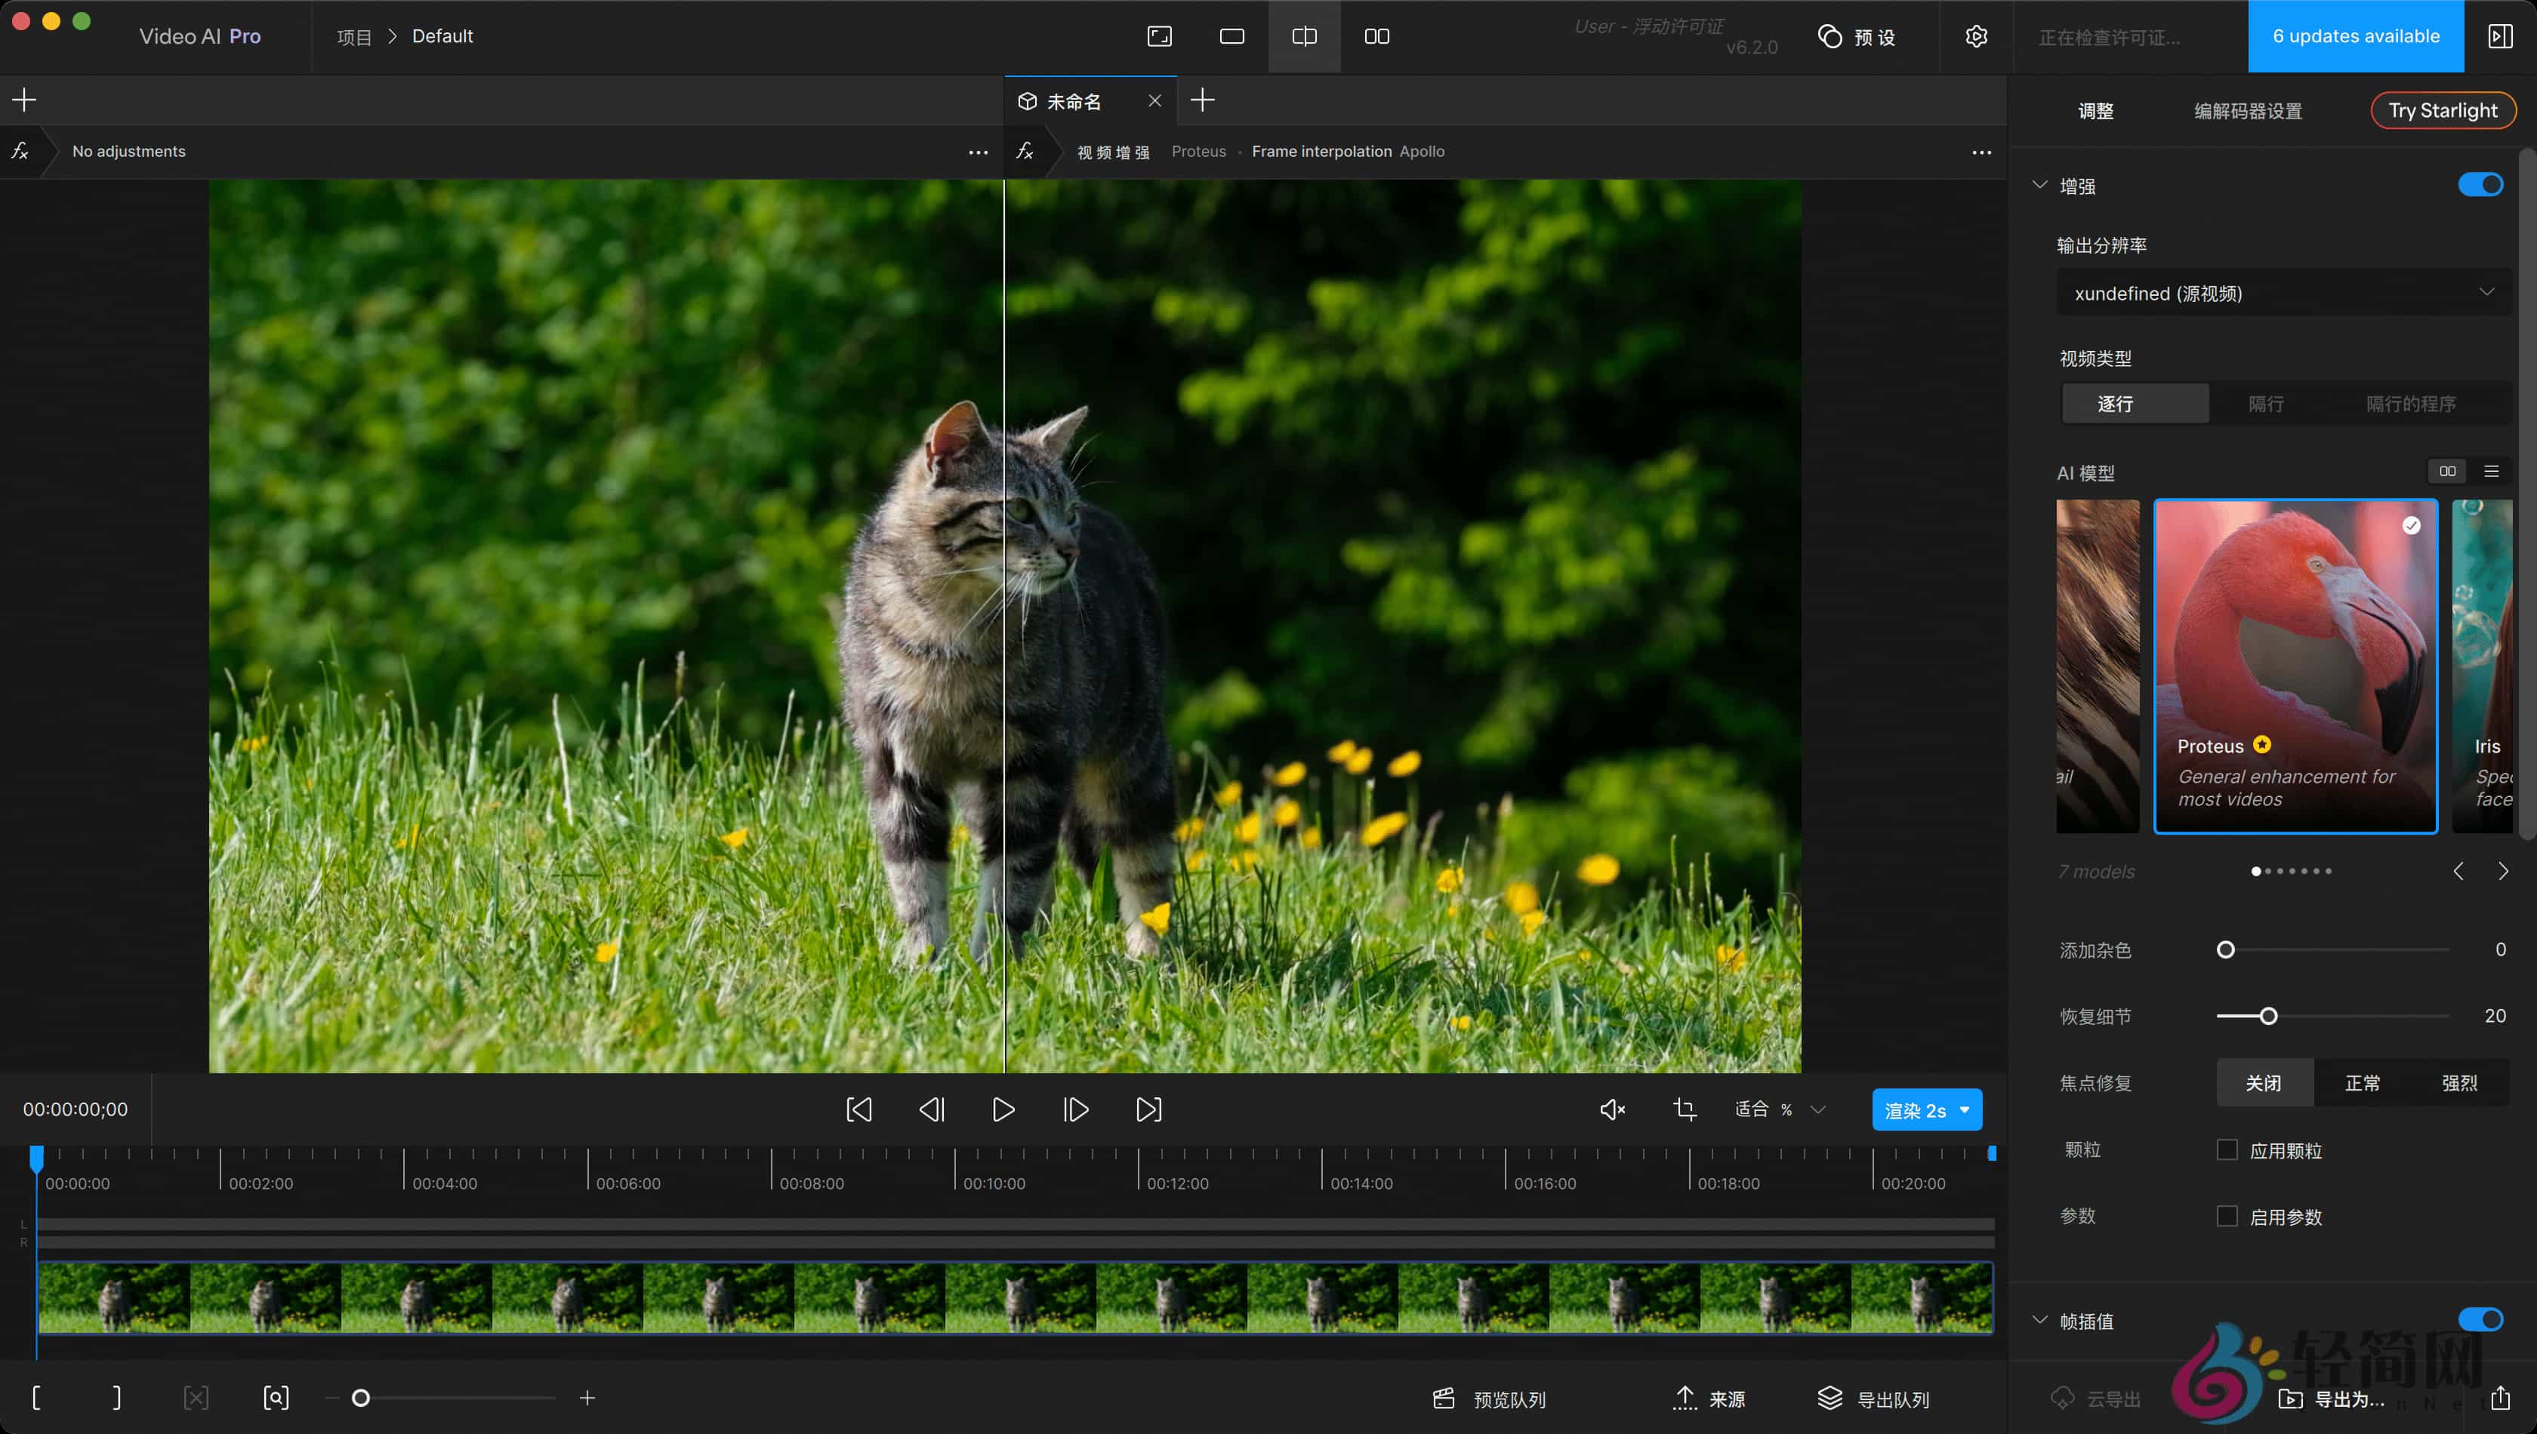Adjust the 恢复细节 detail slider

2268,1015
